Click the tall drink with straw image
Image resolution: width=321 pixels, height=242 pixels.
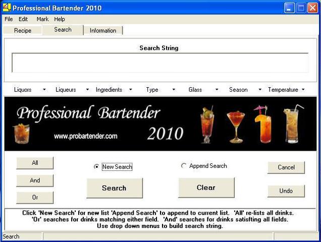(293, 124)
